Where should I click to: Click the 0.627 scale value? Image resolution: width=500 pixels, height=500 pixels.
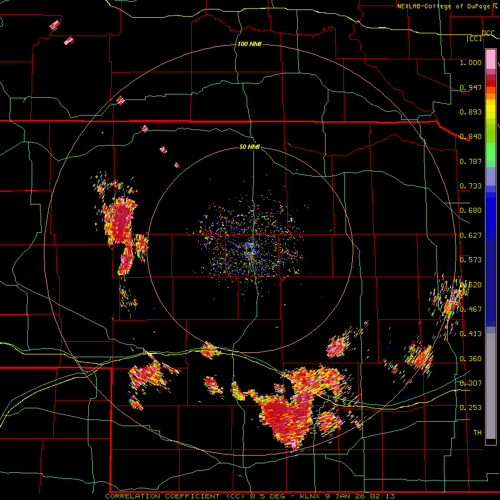tap(471, 236)
